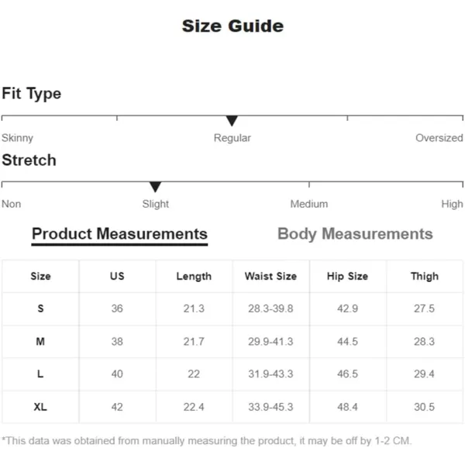
Task: Click the Thigh column header
Action: (x=425, y=277)
